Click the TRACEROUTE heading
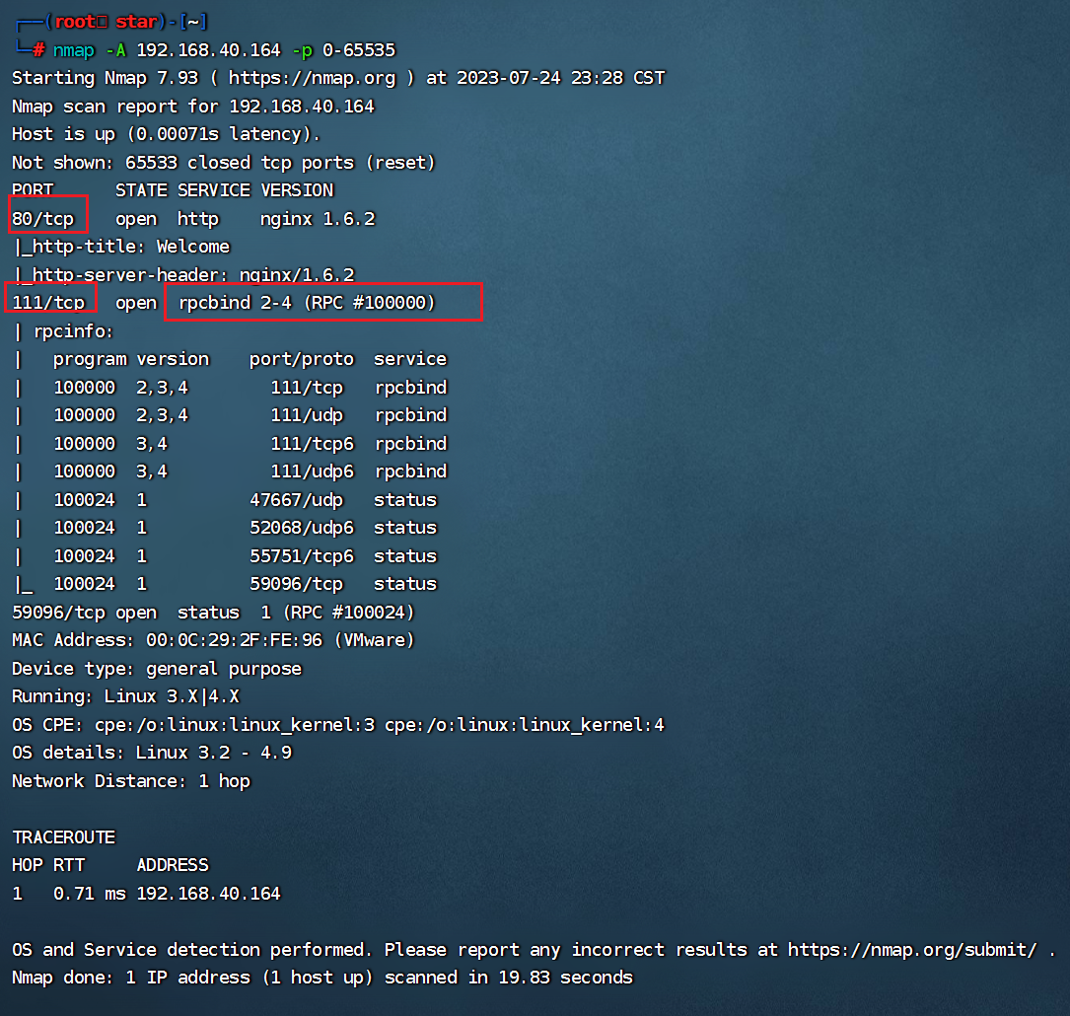1070x1016 pixels. pos(64,837)
